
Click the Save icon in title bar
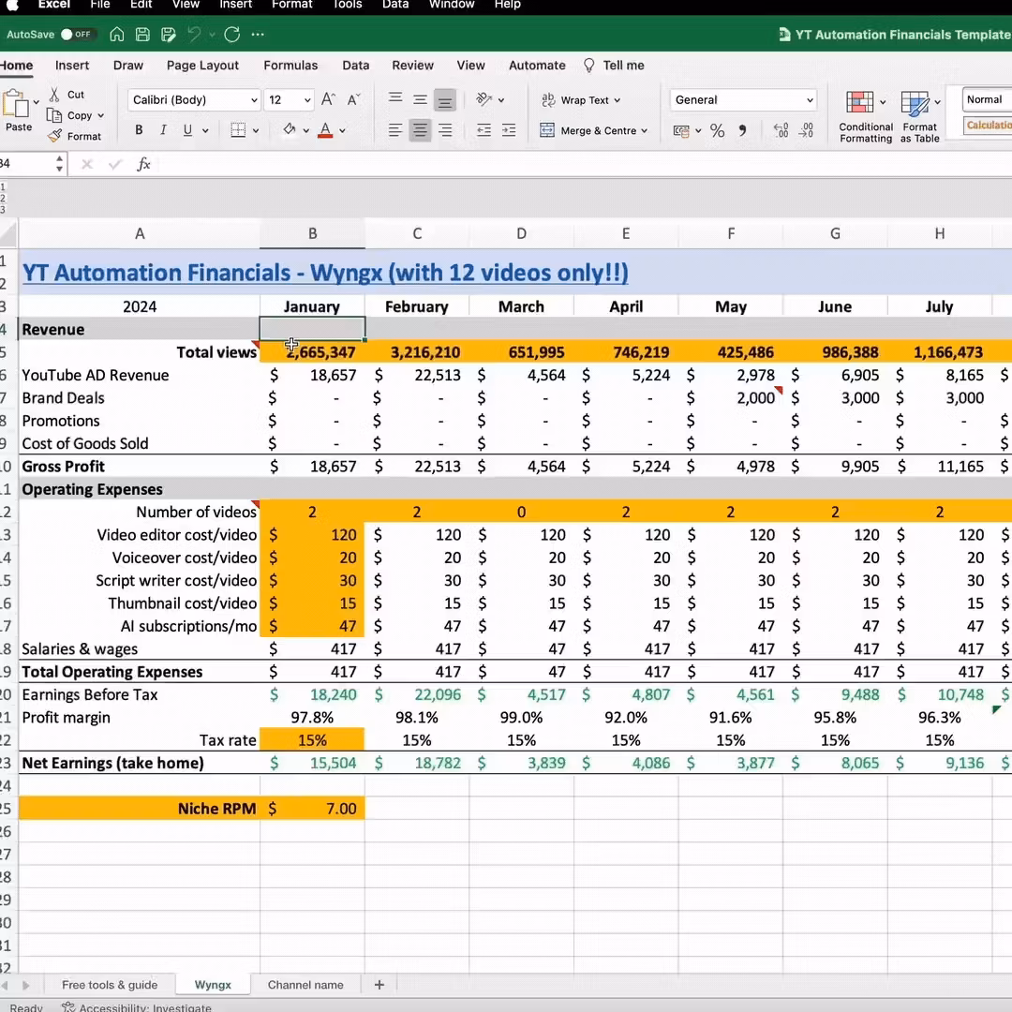(142, 35)
